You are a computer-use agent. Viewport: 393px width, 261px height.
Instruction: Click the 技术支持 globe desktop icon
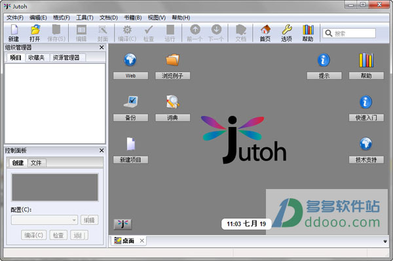(x=365, y=144)
